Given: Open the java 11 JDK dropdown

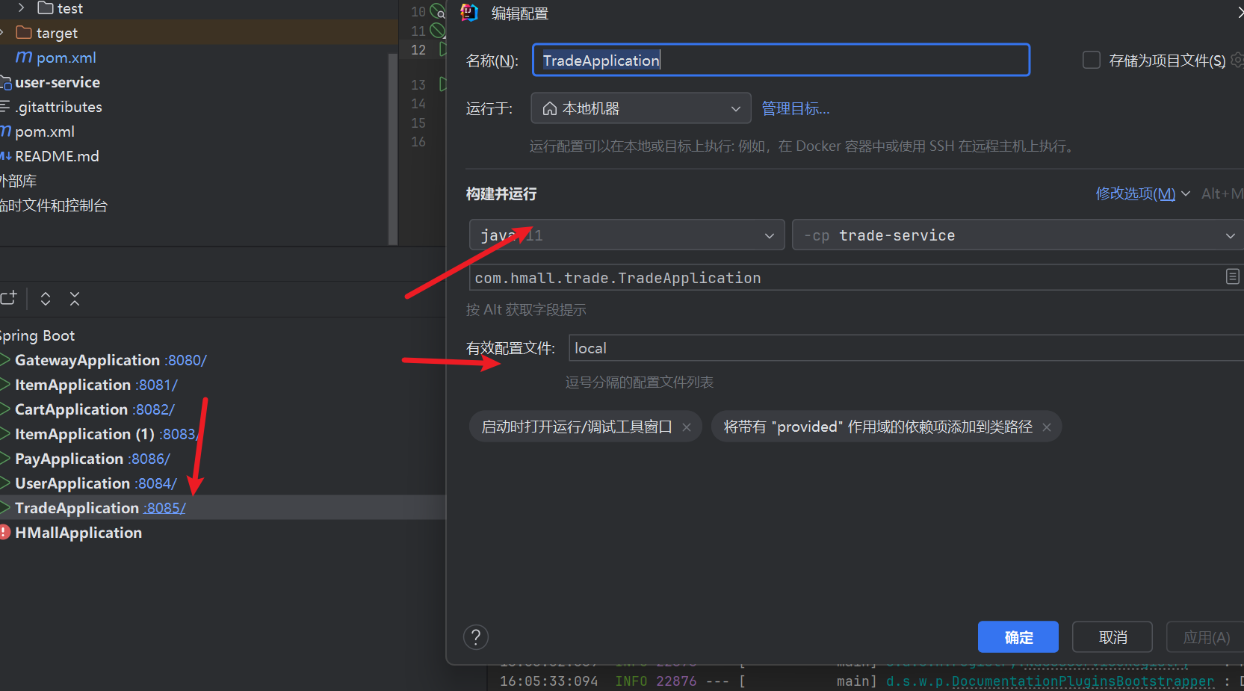Looking at the screenshot, I should coord(627,235).
